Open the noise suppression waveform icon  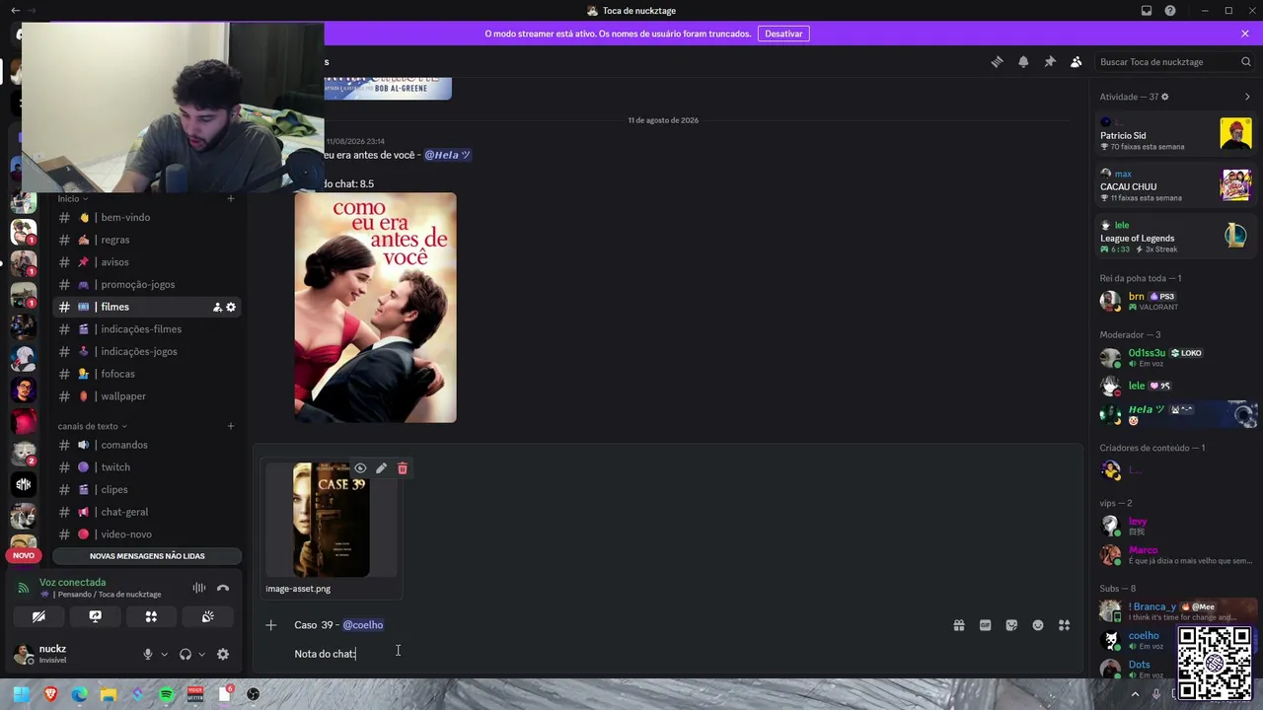click(x=199, y=589)
